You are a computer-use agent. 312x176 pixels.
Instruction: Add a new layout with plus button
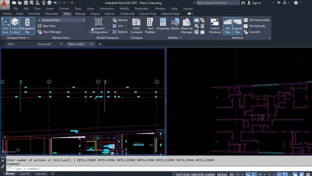(53, 174)
